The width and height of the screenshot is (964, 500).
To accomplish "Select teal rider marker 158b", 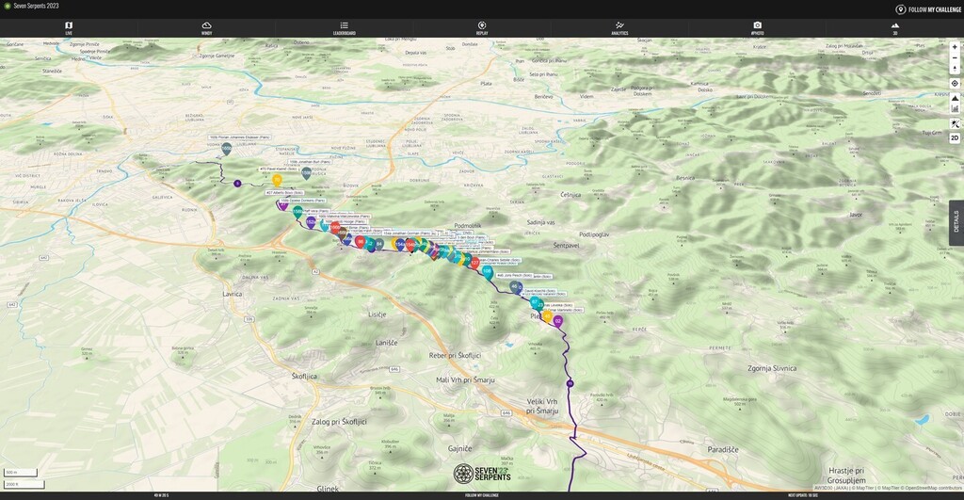I will [x=297, y=212].
